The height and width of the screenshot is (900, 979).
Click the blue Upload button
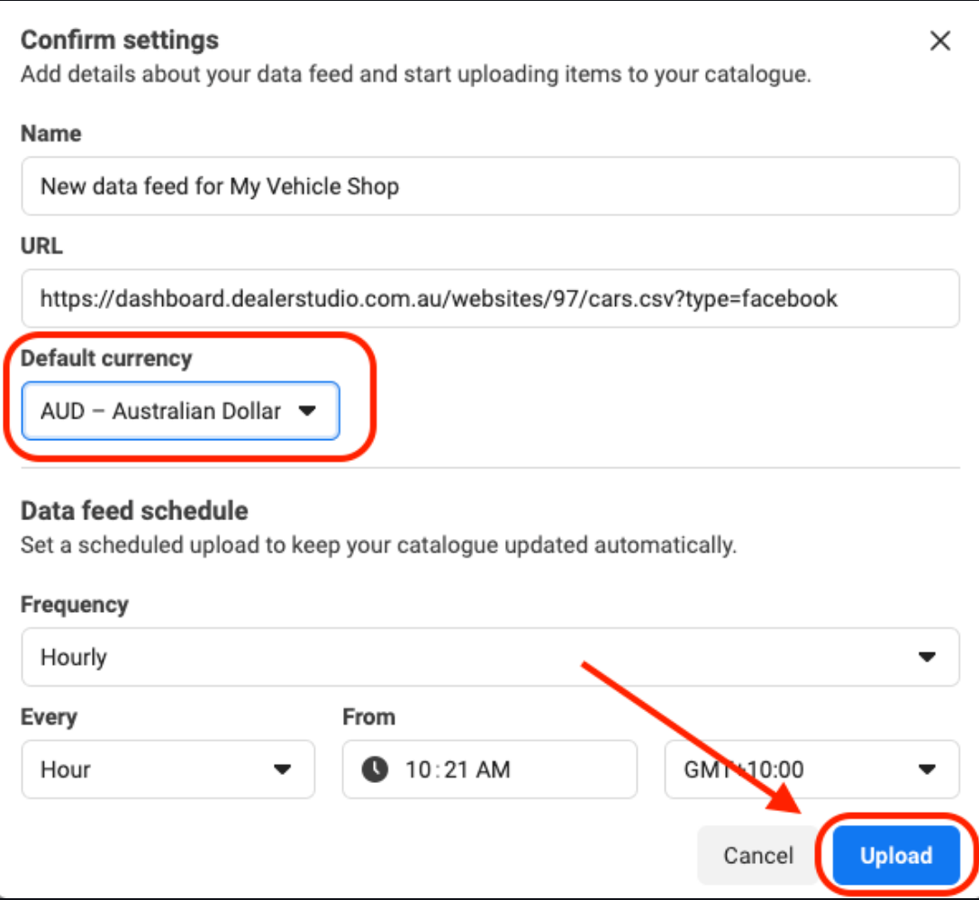[896, 855]
